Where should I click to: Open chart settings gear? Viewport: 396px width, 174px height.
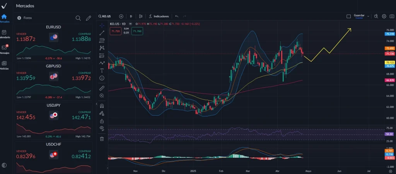(x=384, y=16)
